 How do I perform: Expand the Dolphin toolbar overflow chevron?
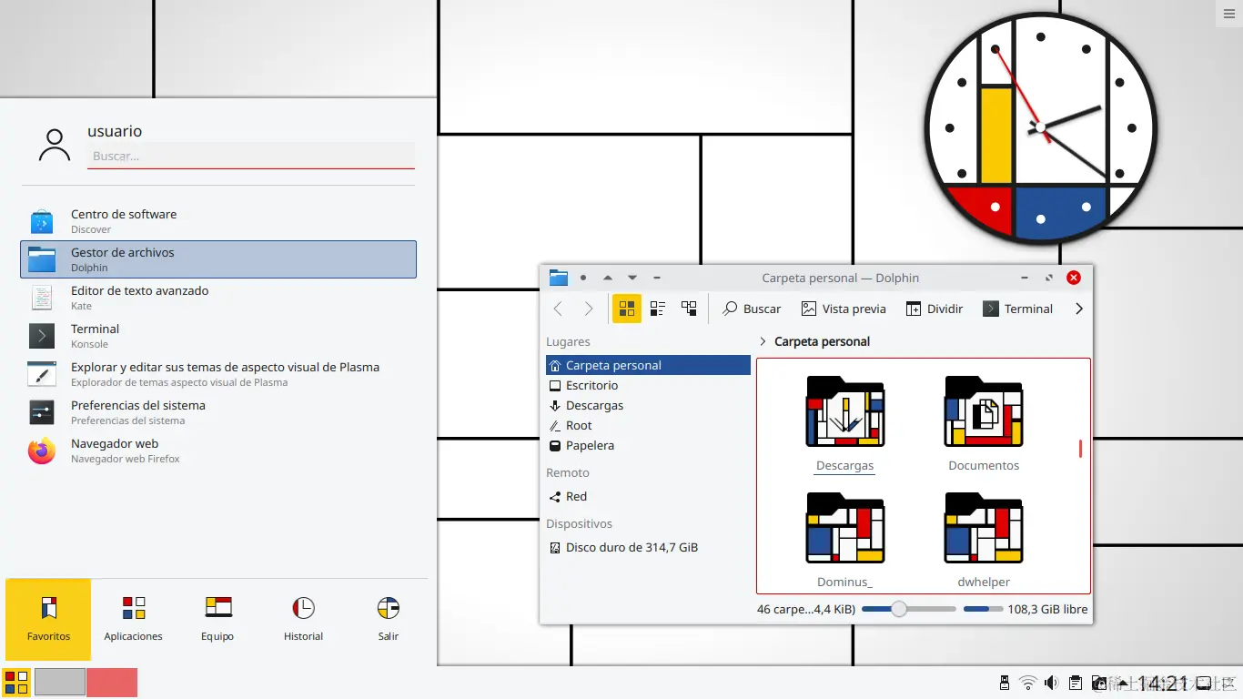[1079, 309]
